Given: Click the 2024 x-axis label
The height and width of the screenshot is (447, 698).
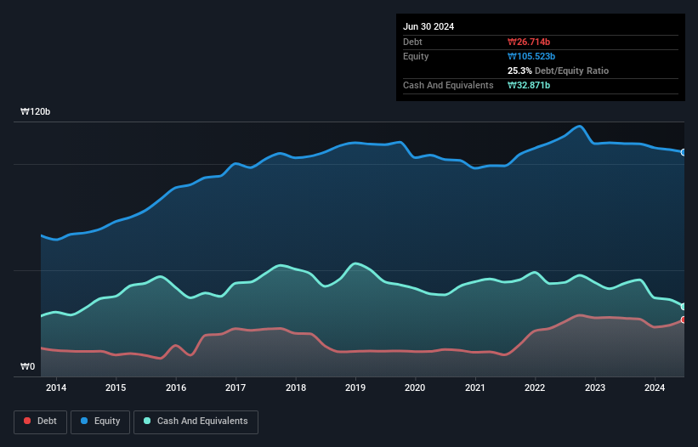Looking at the screenshot, I should coord(655,388).
